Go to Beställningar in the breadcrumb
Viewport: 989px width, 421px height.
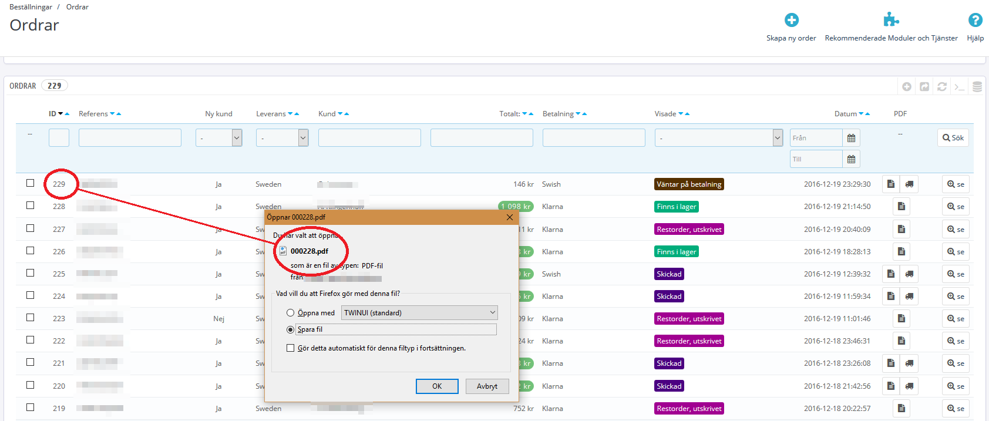click(x=31, y=7)
